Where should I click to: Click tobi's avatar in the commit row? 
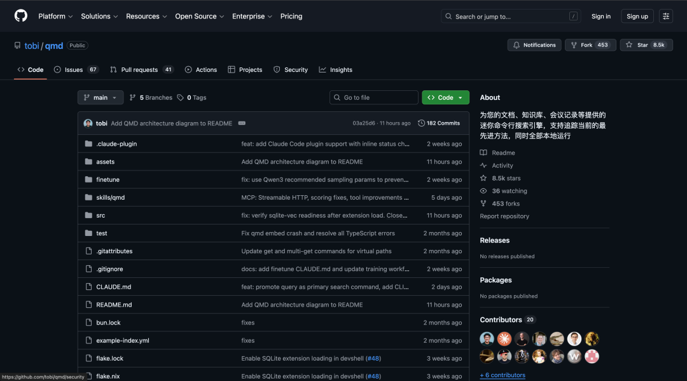pyautogui.click(x=88, y=123)
